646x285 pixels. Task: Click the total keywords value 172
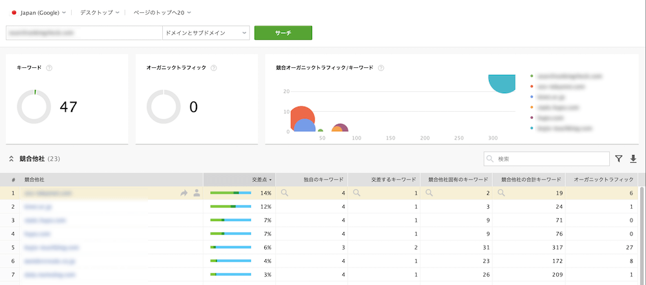[x=557, y=260]
